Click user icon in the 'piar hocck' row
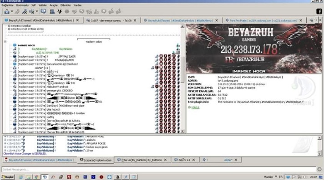Screen dimensions: 329x181 tap(15, 109)
